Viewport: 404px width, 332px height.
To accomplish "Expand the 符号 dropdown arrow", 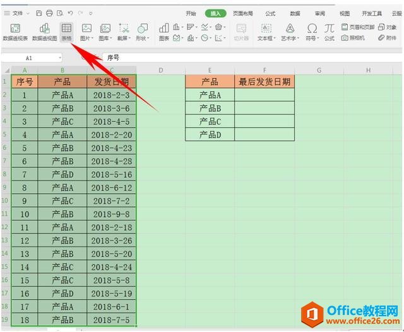I will pos(318,39).
